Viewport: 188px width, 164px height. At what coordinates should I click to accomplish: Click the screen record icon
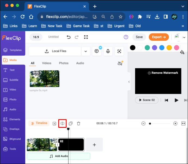119,51
